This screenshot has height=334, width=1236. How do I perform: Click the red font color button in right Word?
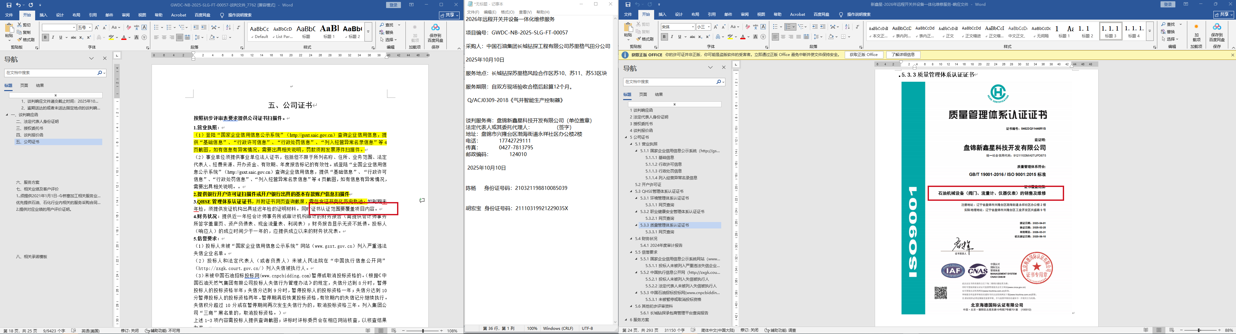pos(742,37)
